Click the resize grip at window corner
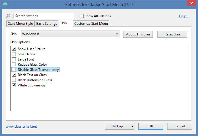This screenshot has width=198, height=136. (x=194, y=132)
